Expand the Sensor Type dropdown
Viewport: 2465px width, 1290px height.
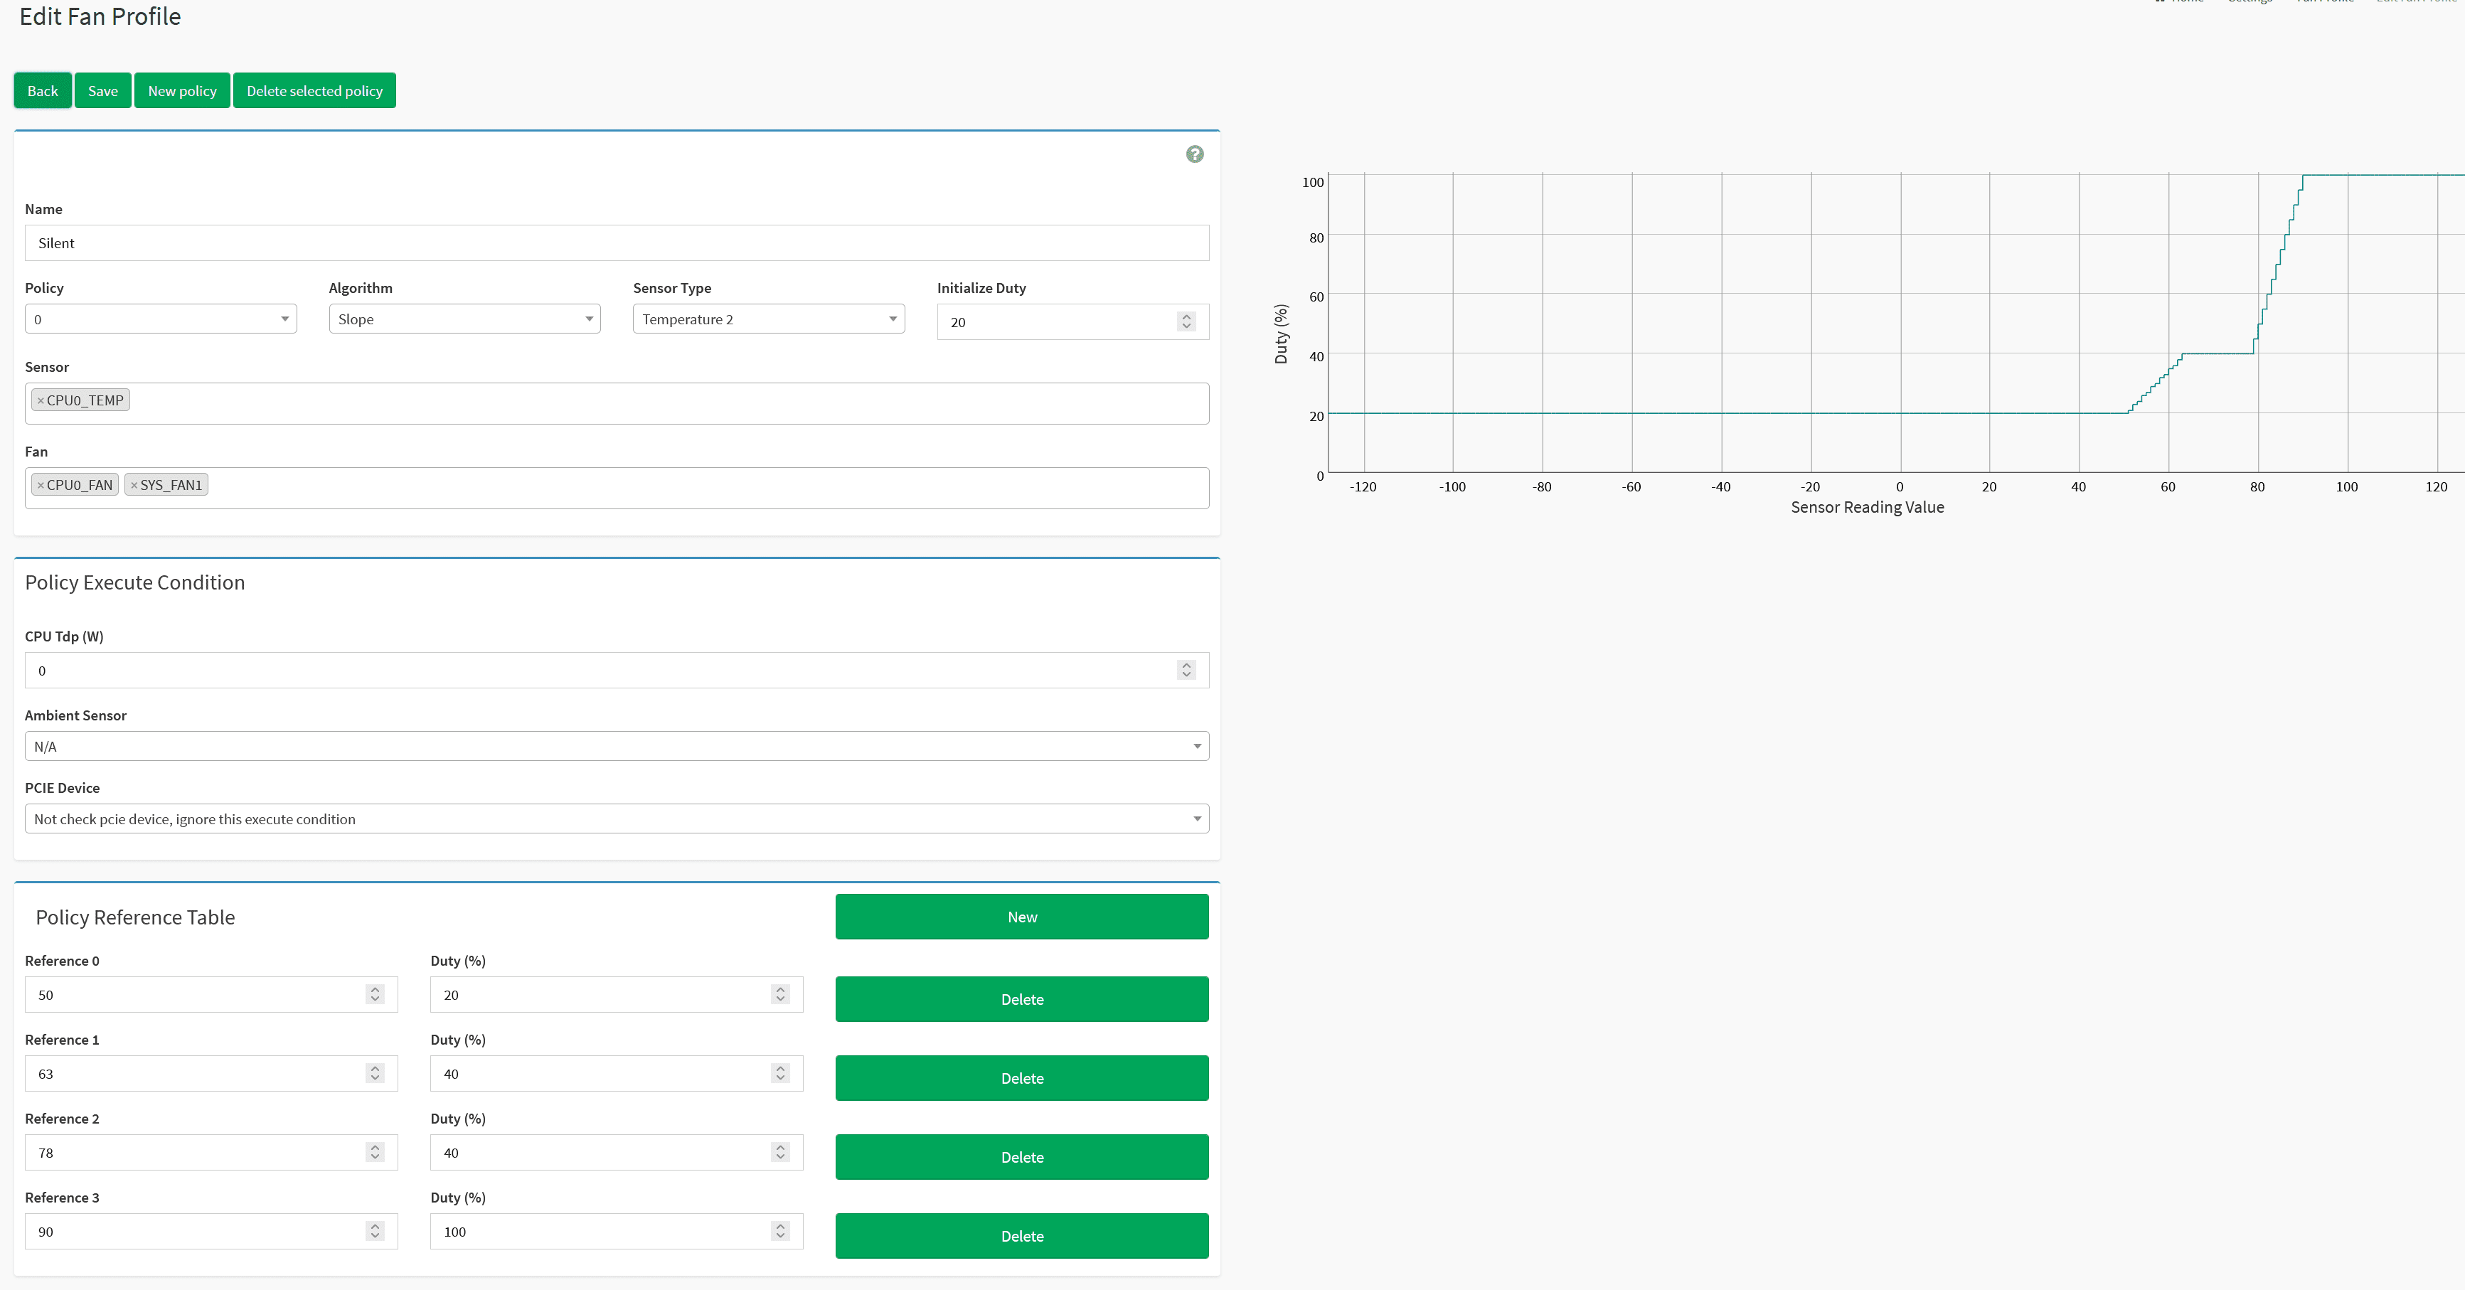768,319
